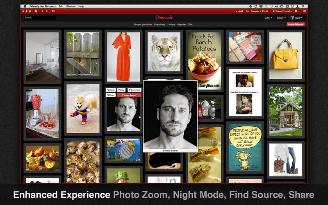Open the curly hair Peanuts comic pin

[245, 148]
